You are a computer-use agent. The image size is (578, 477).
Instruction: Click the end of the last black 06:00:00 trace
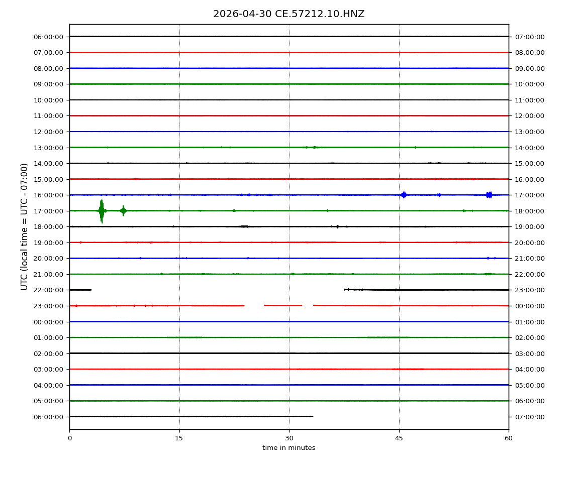point(312,417)
